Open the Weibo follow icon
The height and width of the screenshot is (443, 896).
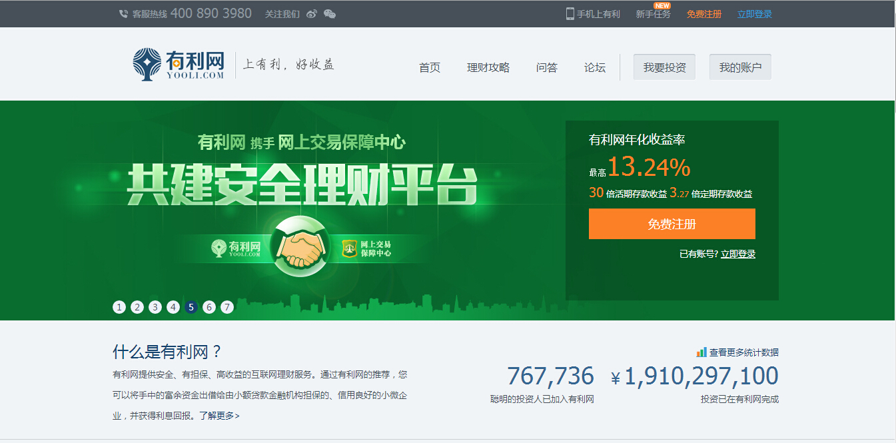(x=312, y=14)
